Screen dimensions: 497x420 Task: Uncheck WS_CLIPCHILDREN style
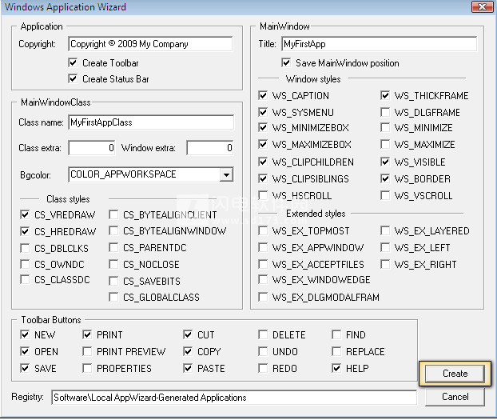point(263,162)
